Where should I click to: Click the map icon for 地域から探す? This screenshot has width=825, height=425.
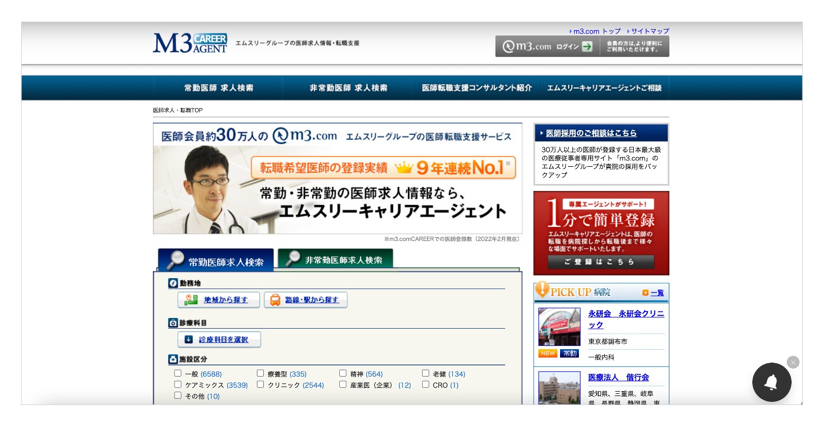pos(191,300)
